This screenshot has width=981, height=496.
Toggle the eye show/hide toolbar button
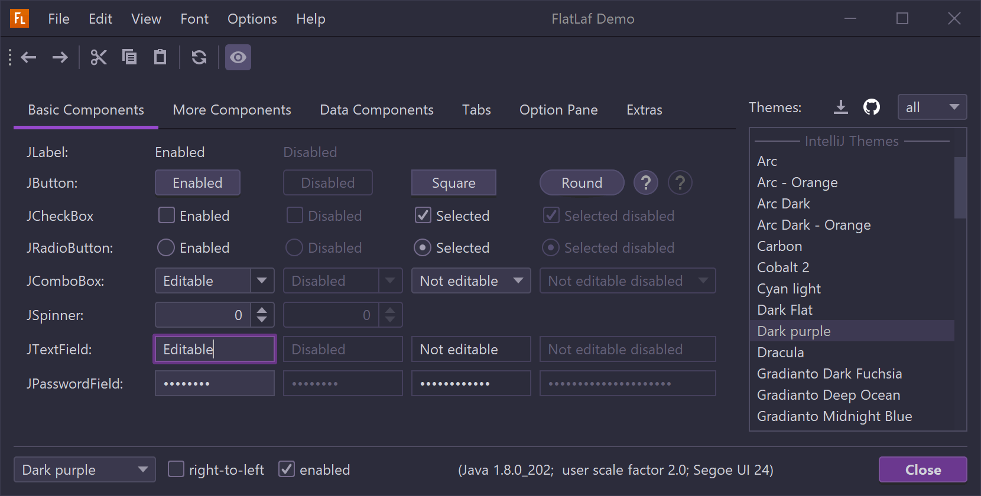(x=238, y=57)
